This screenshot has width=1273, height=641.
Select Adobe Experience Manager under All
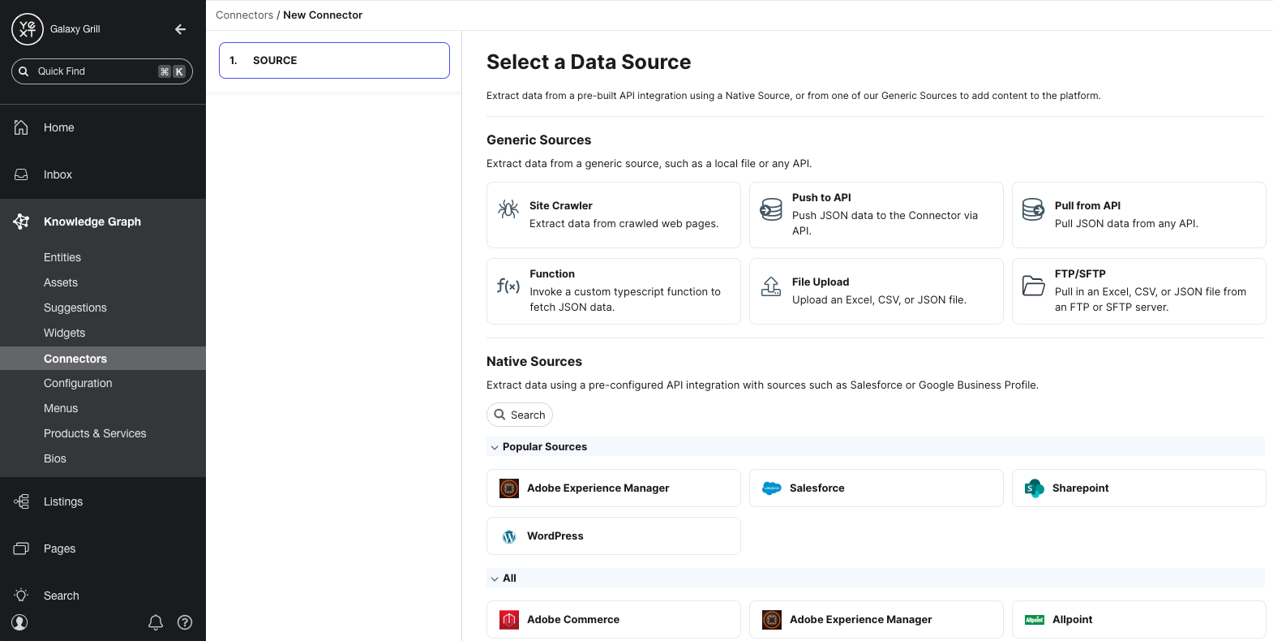(x=861, y=619)
